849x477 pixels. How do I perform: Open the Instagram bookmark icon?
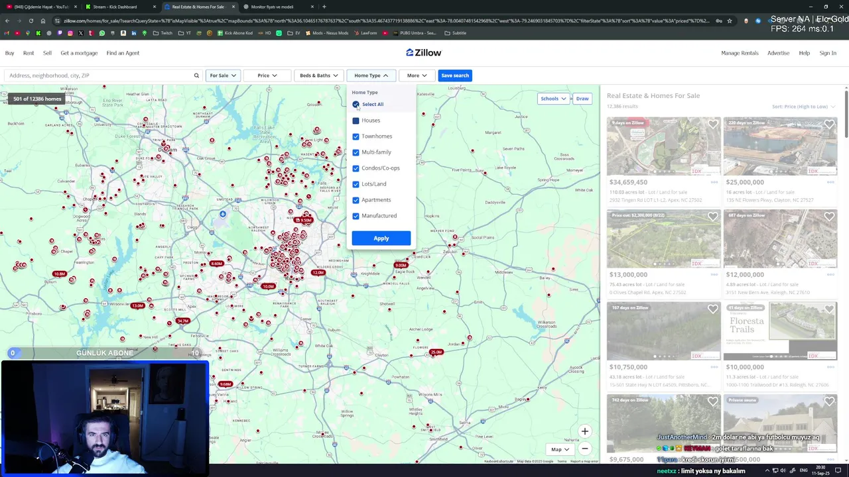70,33
